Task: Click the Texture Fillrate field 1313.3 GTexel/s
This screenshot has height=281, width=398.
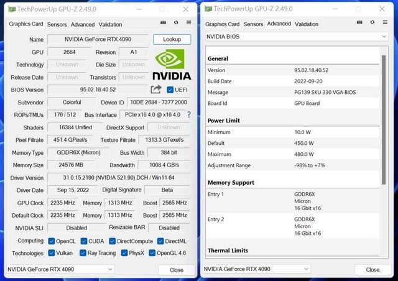Action: point(164,140)
